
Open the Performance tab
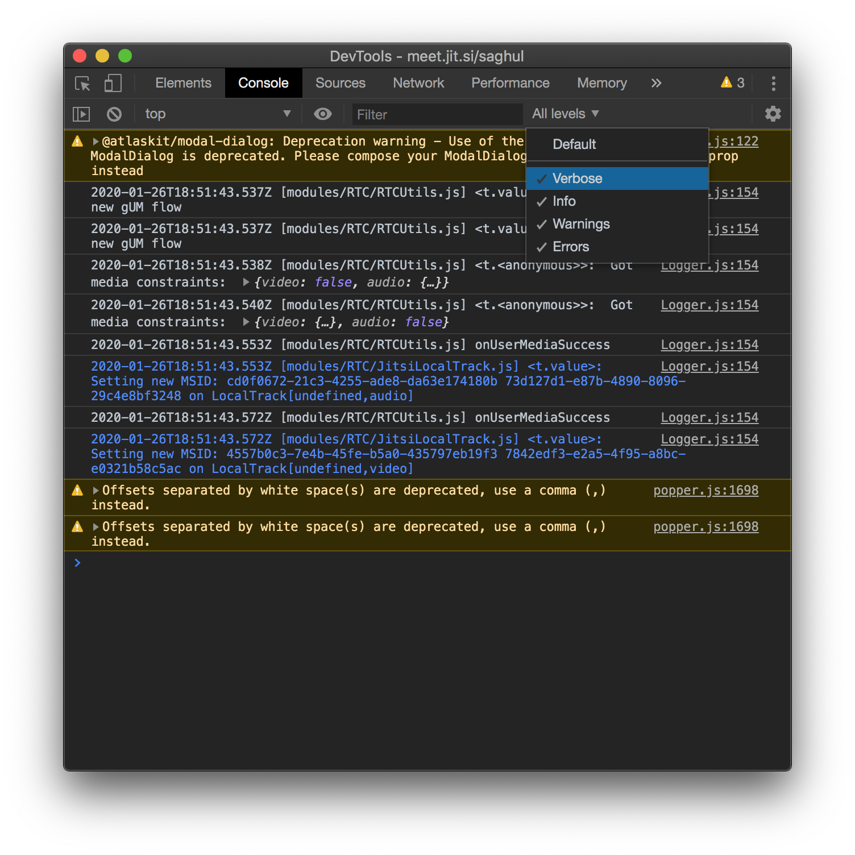(510, 83)
